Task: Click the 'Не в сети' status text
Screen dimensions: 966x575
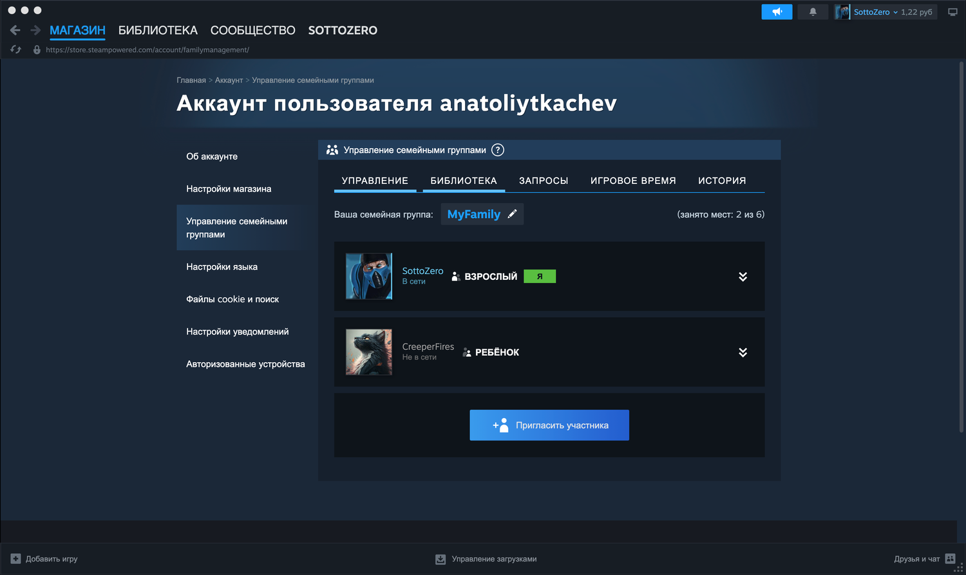Action: point(419,358)
